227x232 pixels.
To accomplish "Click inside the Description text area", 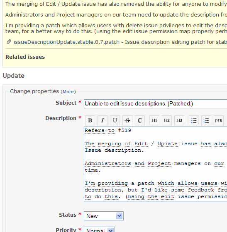I will pyautogui.click(x=155, y=164).
